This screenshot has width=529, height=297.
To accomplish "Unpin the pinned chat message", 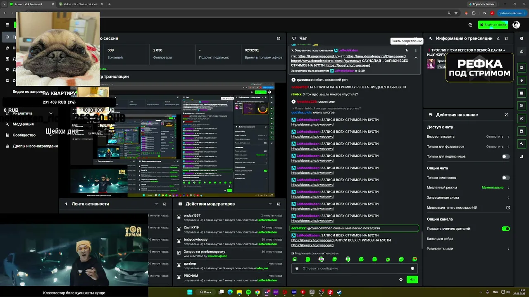I will (407, 50).
